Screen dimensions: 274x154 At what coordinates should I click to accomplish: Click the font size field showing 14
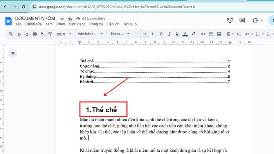tap(145, 34)
